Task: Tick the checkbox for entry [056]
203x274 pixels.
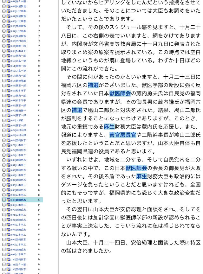Action: [4, 41]
